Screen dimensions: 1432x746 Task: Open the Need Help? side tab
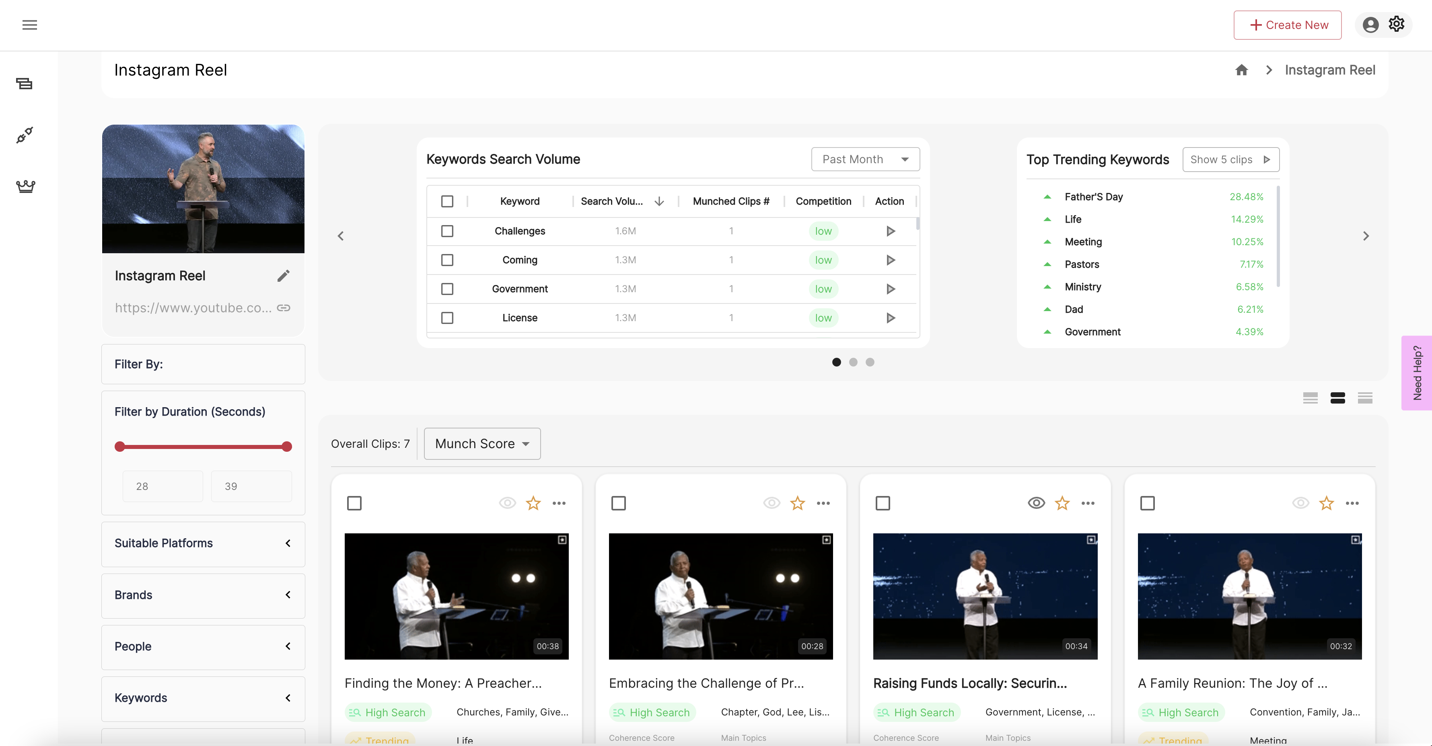point(1416,373)
